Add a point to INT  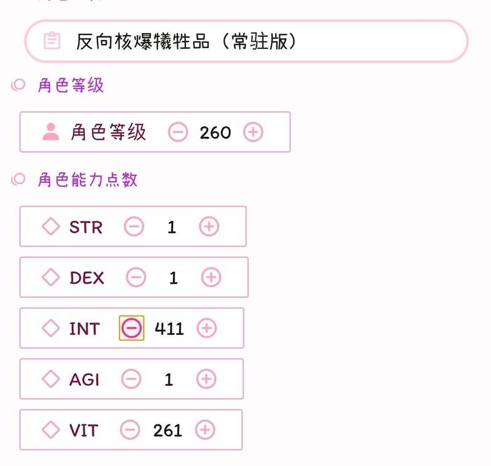tap(207, 328)
